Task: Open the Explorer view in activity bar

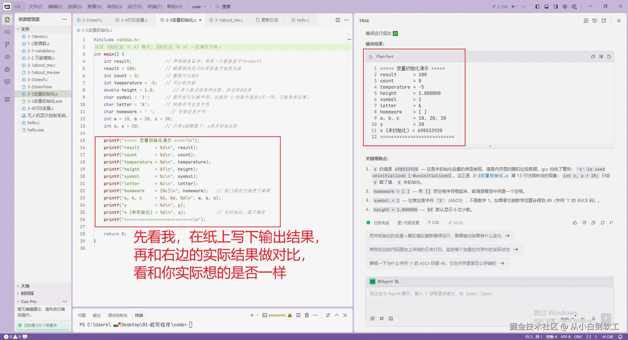Action: tap(7, 20)
